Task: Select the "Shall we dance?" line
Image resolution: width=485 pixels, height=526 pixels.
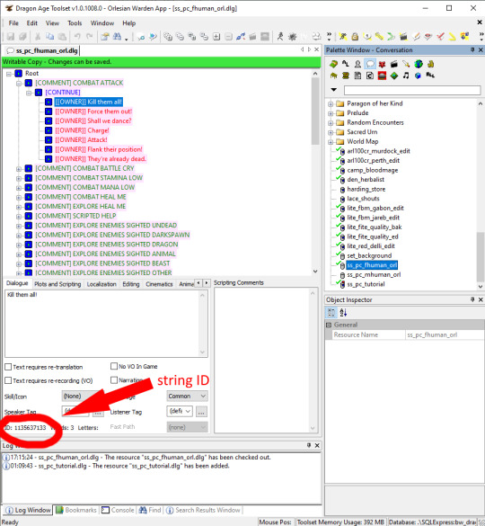Action: pos(93,120)
